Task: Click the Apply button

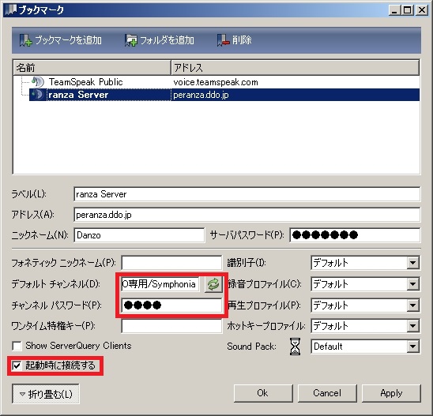Action: (x=391, y=393)
